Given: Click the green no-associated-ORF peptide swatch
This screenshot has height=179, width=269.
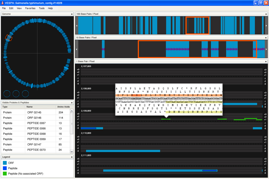Looking at the screenshot, I should [5, 174].
